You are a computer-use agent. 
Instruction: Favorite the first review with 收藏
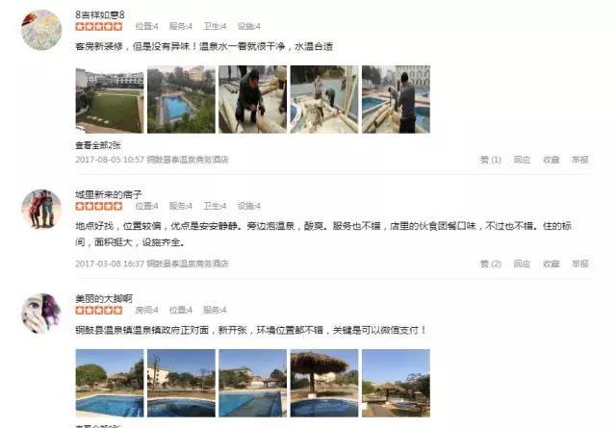[x=551, y=160]
